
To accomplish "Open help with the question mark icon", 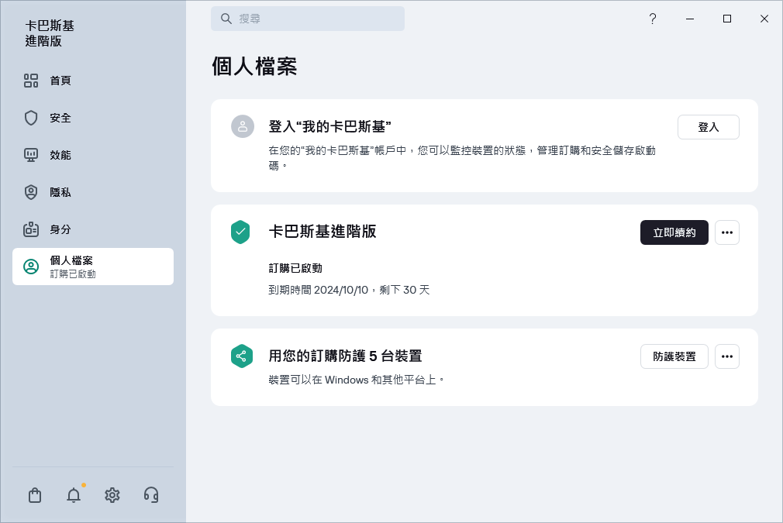I will [x=653, y=19].
